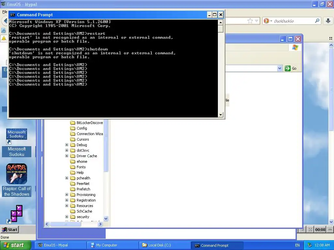The image size is (334, 250).
Task: Expand the Provisioning folder node
Action: point(67,194)
